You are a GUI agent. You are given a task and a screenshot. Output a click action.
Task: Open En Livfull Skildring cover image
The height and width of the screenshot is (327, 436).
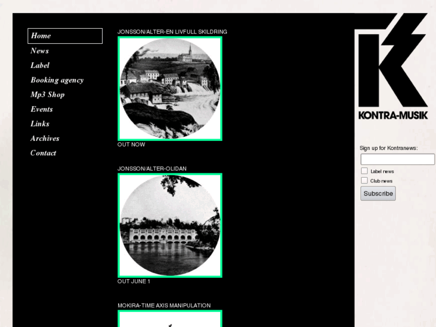170,88
